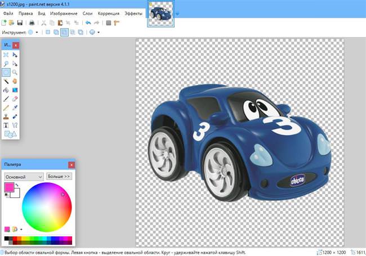Set selection mode to Intersect
This screenshot has width=366, height=256.
point(73,32)
